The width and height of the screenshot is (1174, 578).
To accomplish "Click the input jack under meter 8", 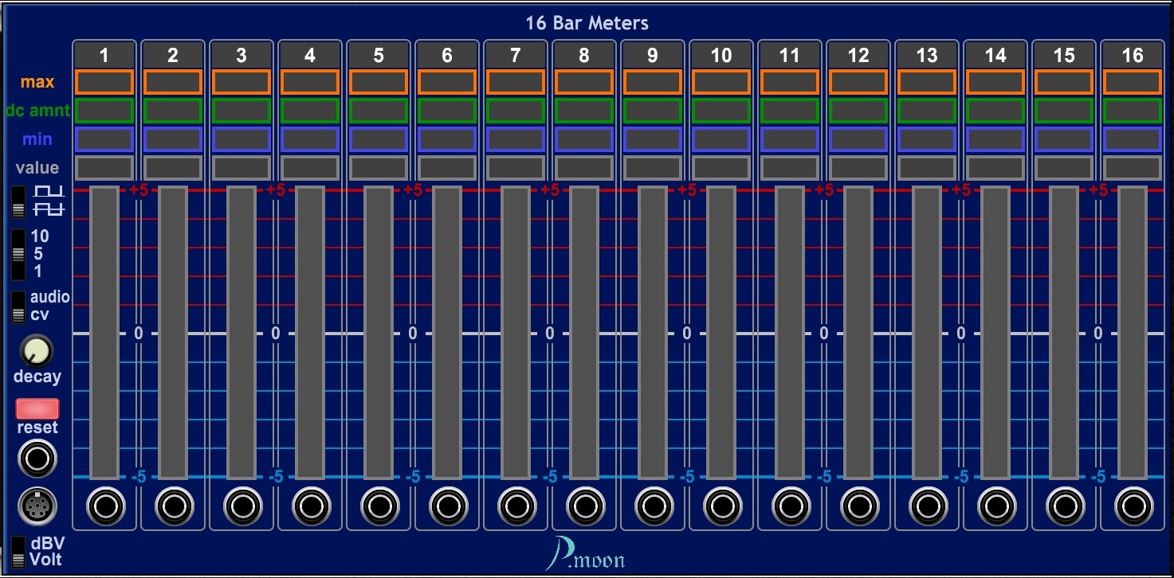I will (x=584, y=506).
